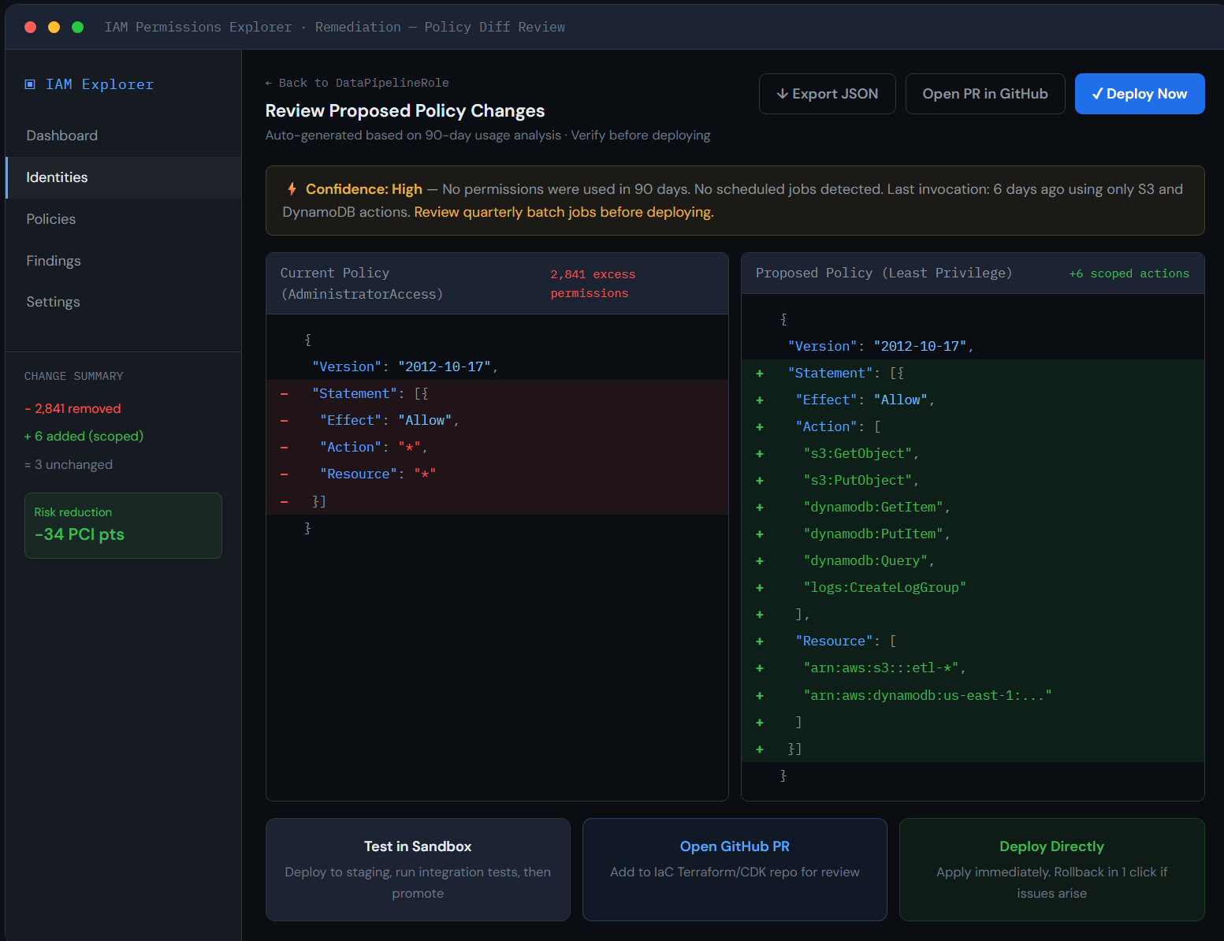Viewport: 1224px width, 941px height.
Task: Go back to DataPipelineRole
Action: (x=357, y=83)
